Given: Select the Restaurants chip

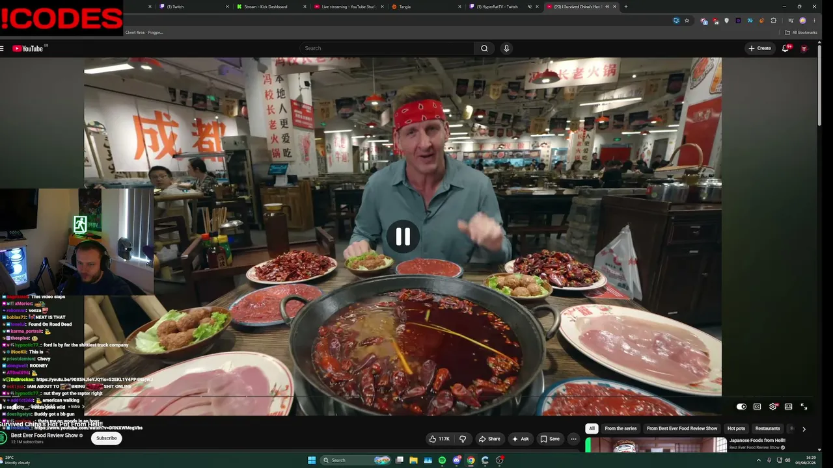Looking at the screenshot, I should click(767, 429).
